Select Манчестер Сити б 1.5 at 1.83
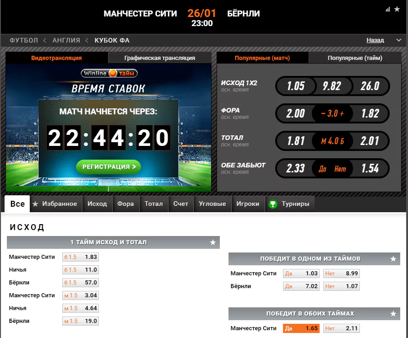This screenshot has width=408, height=338. point(81,257)
